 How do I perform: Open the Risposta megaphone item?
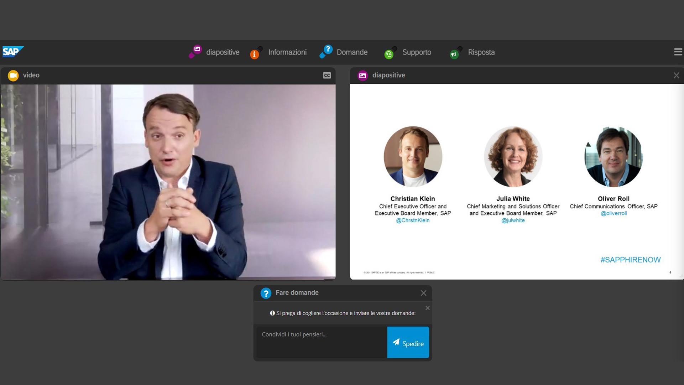click(472, 52)
